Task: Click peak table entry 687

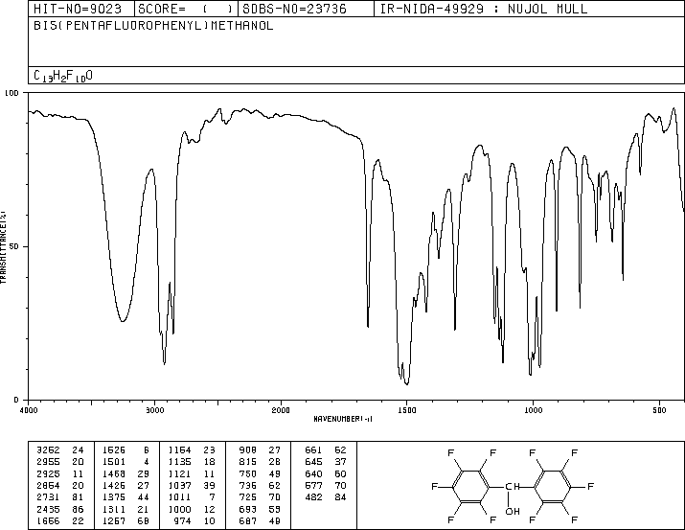Action: pyautogui.click(x=248, y=520)
